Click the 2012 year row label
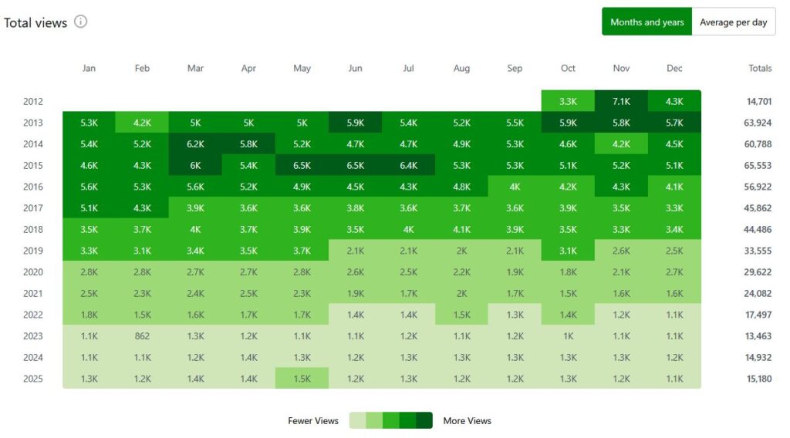 tap(33, 101)
